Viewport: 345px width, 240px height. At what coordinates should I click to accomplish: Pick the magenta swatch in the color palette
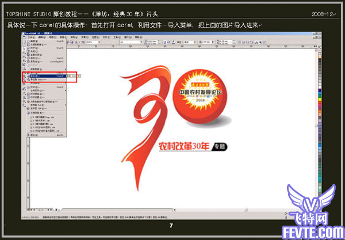320,105
